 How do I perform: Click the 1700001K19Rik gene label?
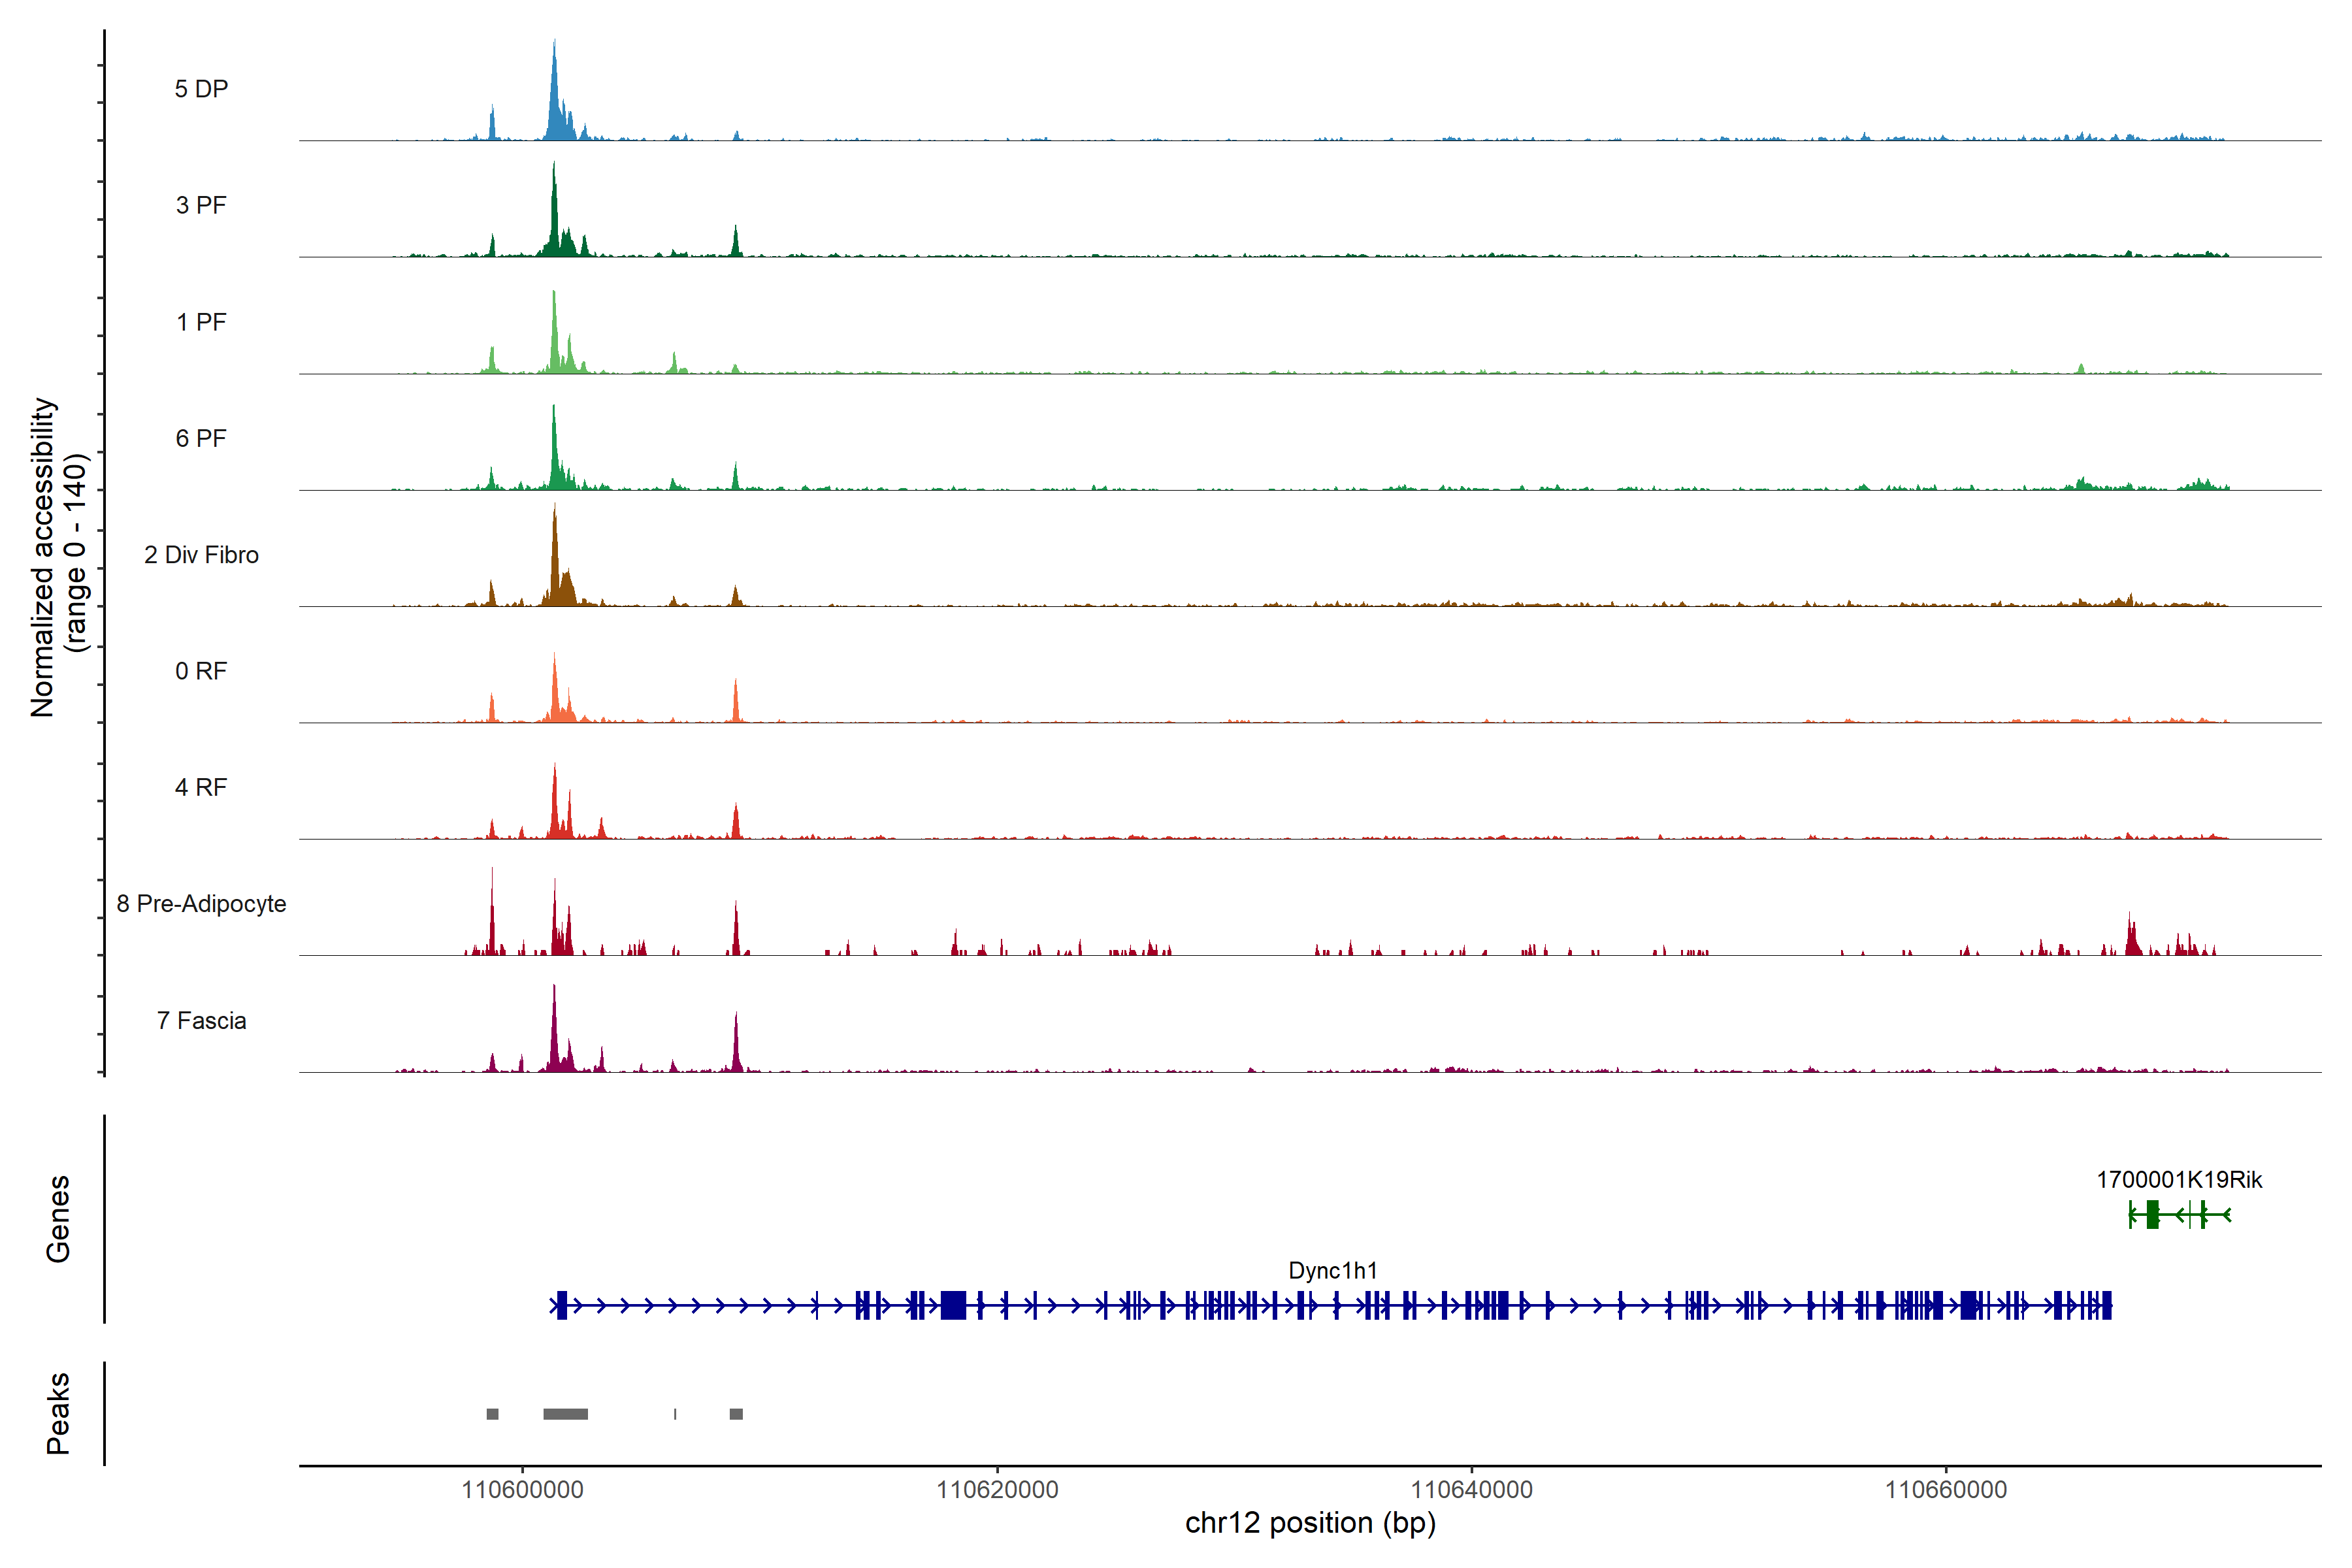[x=2179, y=1180]
